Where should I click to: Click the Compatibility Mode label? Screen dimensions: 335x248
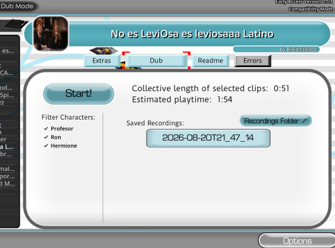pyautogui.click(x=310, y=9)
